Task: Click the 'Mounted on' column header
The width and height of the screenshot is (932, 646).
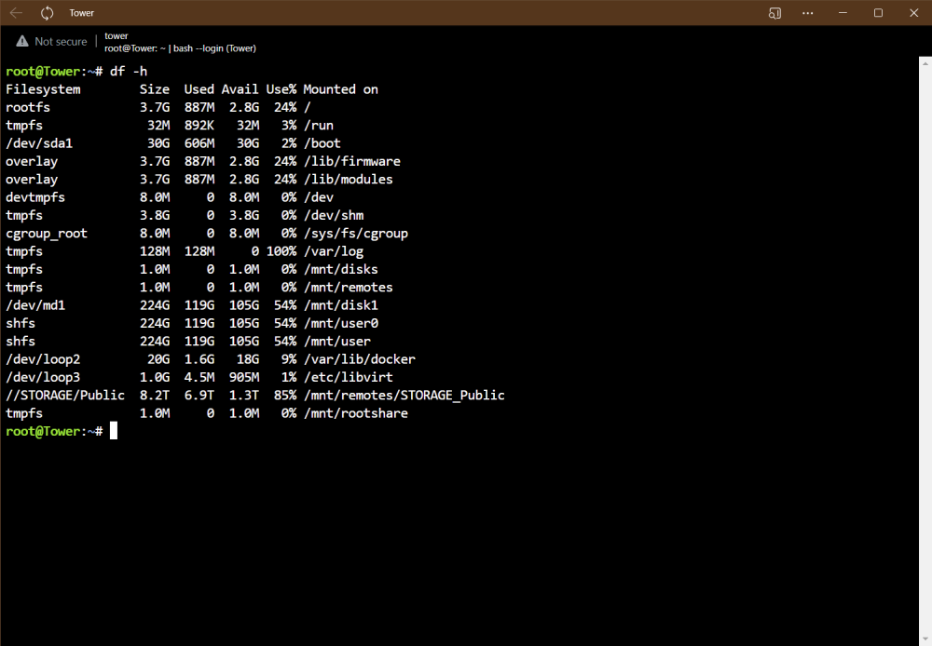Action: [340, 89]
